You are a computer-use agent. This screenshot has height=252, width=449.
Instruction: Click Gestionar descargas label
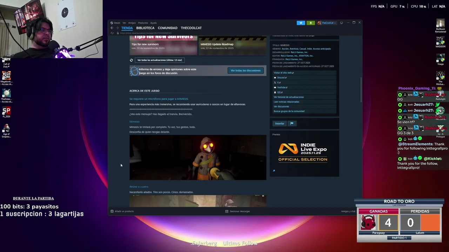click(x=240, y=211)
